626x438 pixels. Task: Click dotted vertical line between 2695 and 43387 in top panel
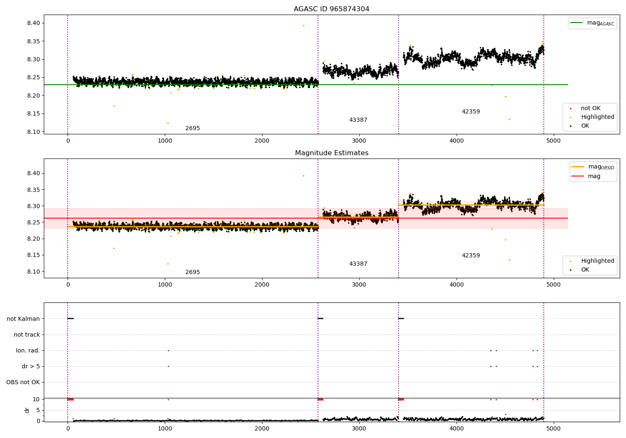(318, 74)
